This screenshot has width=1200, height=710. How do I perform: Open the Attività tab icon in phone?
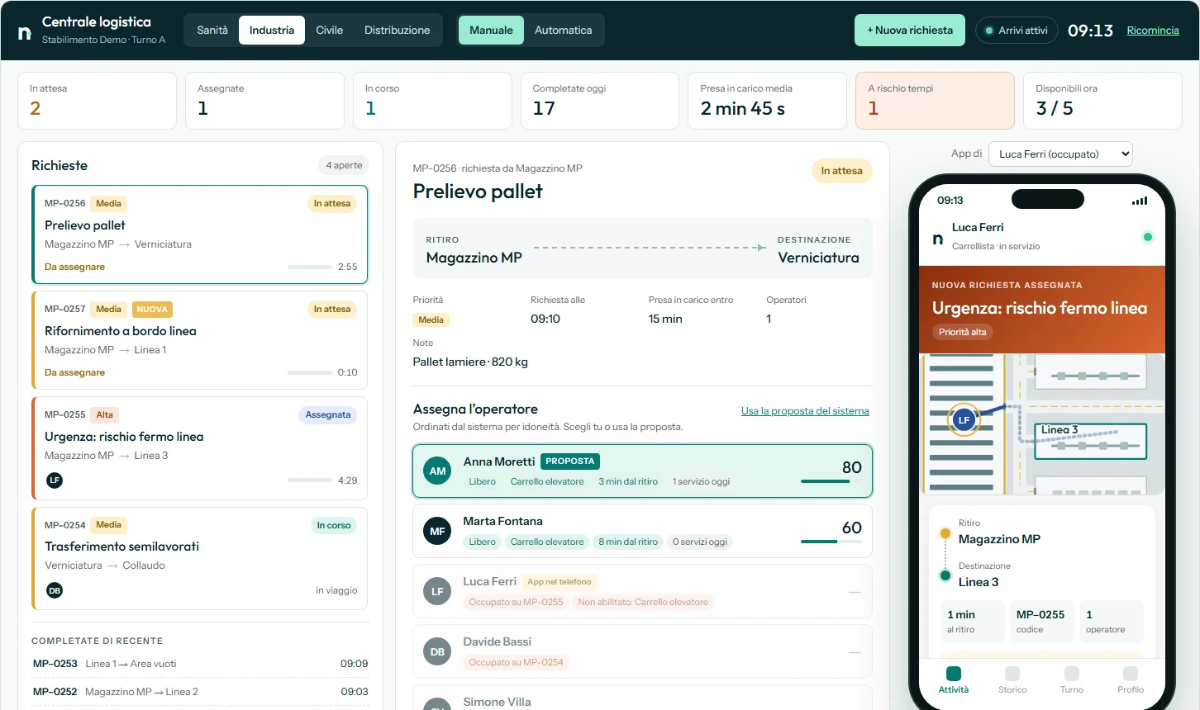point(954,673)
